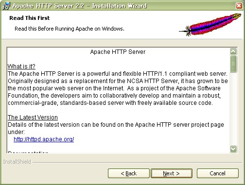Viewport: 245px width, 185px height.
Task: Click the line starting 'Details of the latest version'
Action: pyautogui.click(x=116, y=125)
